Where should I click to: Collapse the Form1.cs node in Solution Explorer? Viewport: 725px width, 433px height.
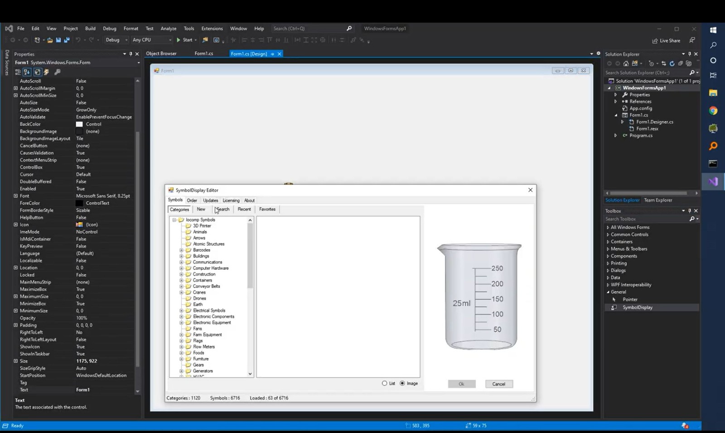(615, 115)
